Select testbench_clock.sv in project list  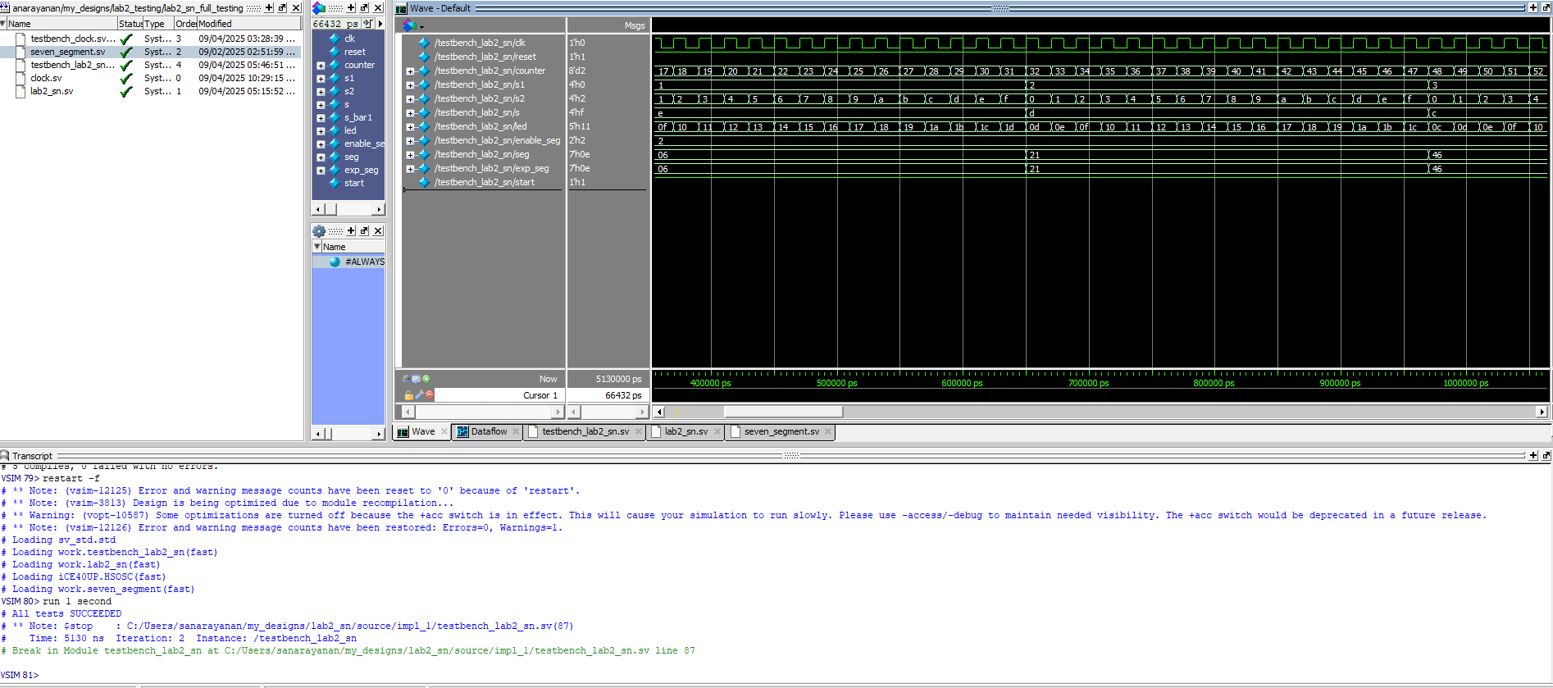(x=72, y=39)
